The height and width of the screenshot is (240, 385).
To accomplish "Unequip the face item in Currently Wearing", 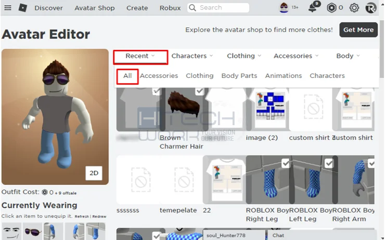I will coord(11,231).
